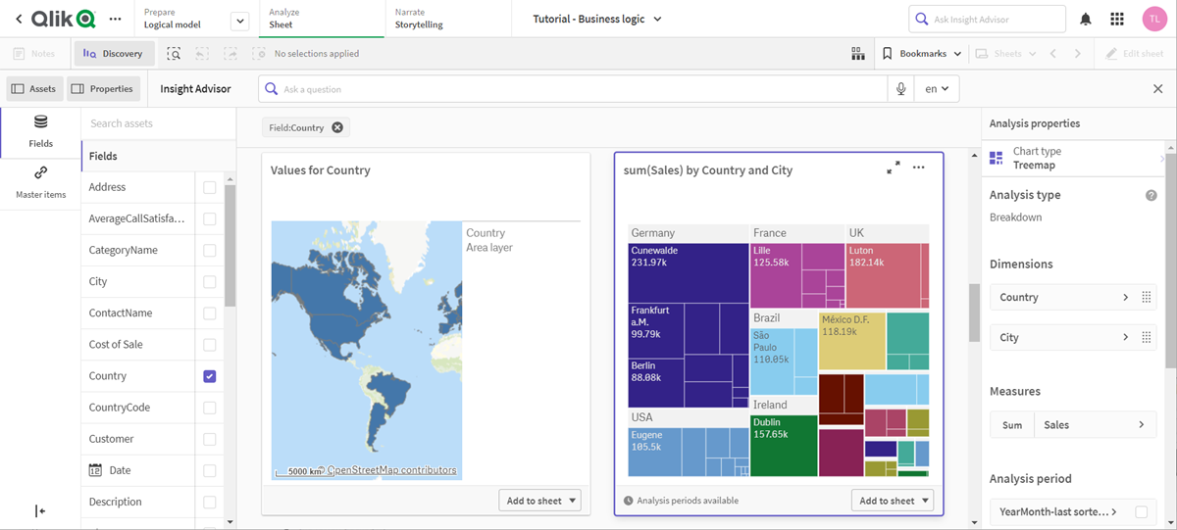
Task: Check the City field checkbox
Action: click(210, 282)
